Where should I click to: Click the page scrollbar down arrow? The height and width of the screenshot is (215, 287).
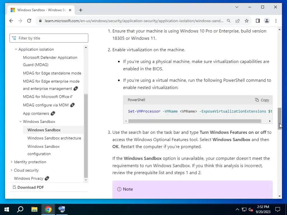pos(279,196)
